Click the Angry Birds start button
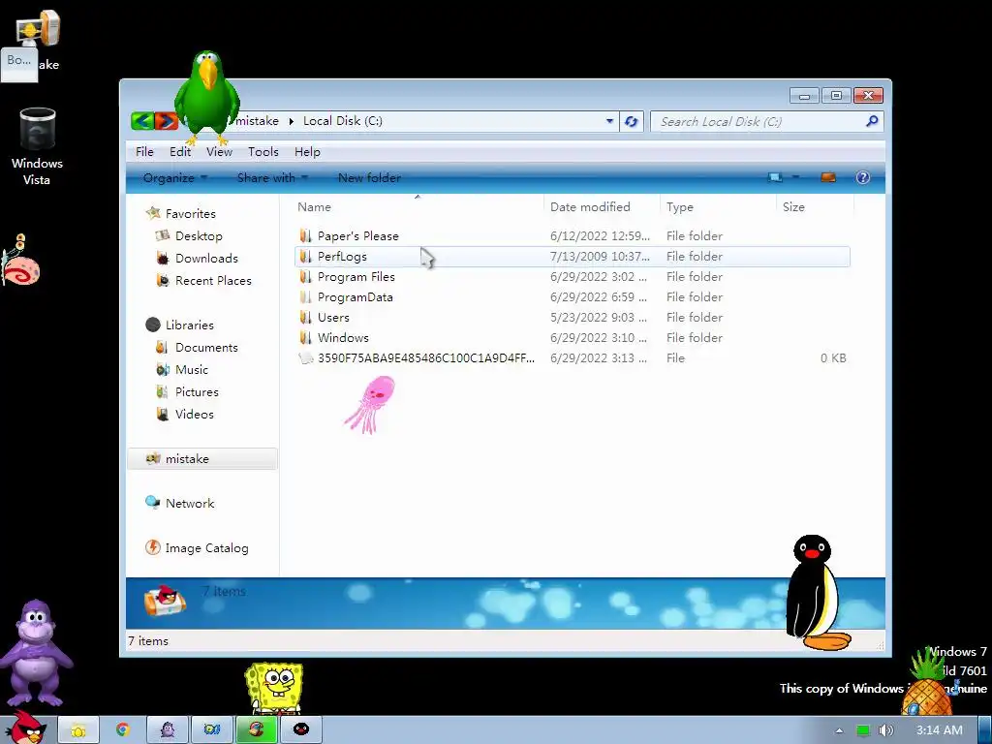The width and height of the screenshot is (992, 744). pyautogui.click(x=26, y=728)
